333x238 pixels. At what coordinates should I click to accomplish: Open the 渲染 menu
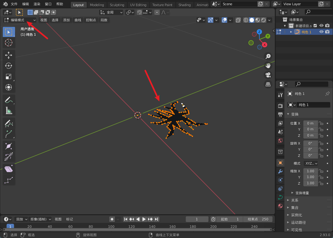click(37, 4)
